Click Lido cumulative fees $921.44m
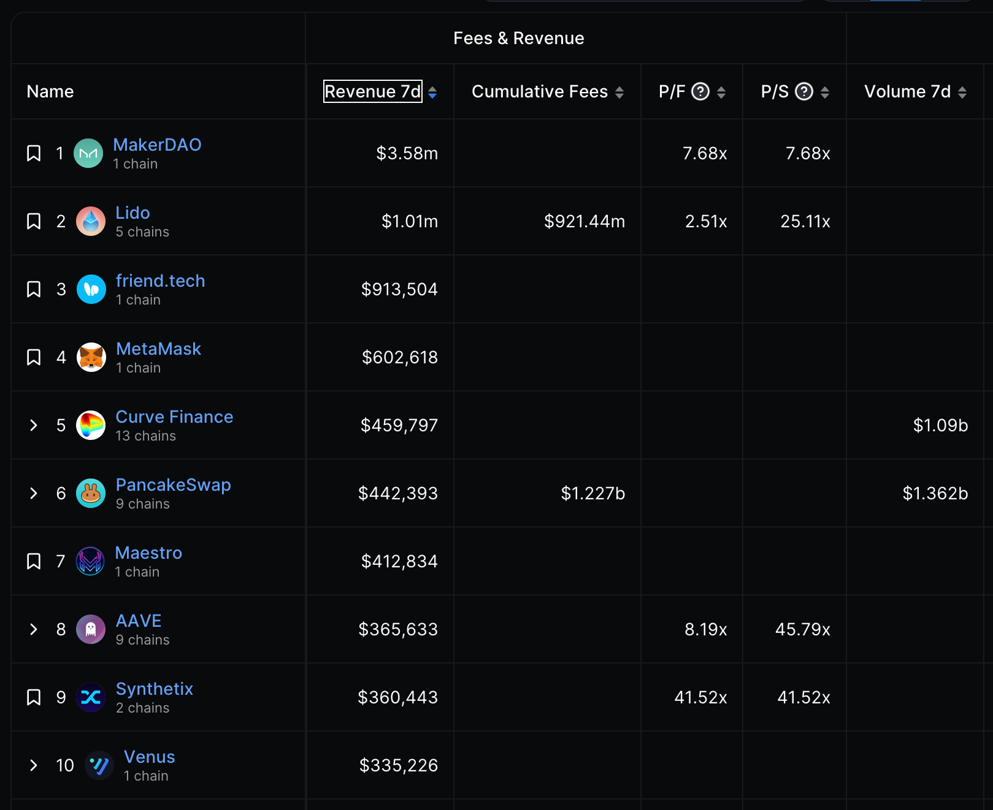 (x=585, y=221)
